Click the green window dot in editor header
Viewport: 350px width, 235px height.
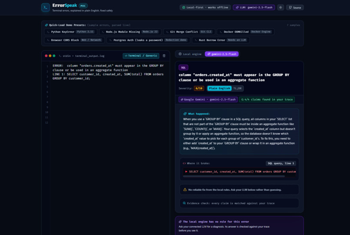click(x=54, y=56)
